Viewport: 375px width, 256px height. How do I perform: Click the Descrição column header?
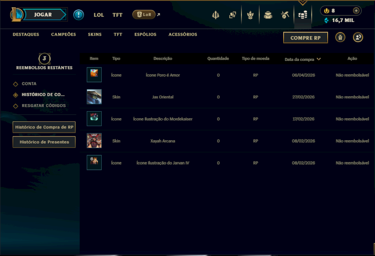click(163, 59)
